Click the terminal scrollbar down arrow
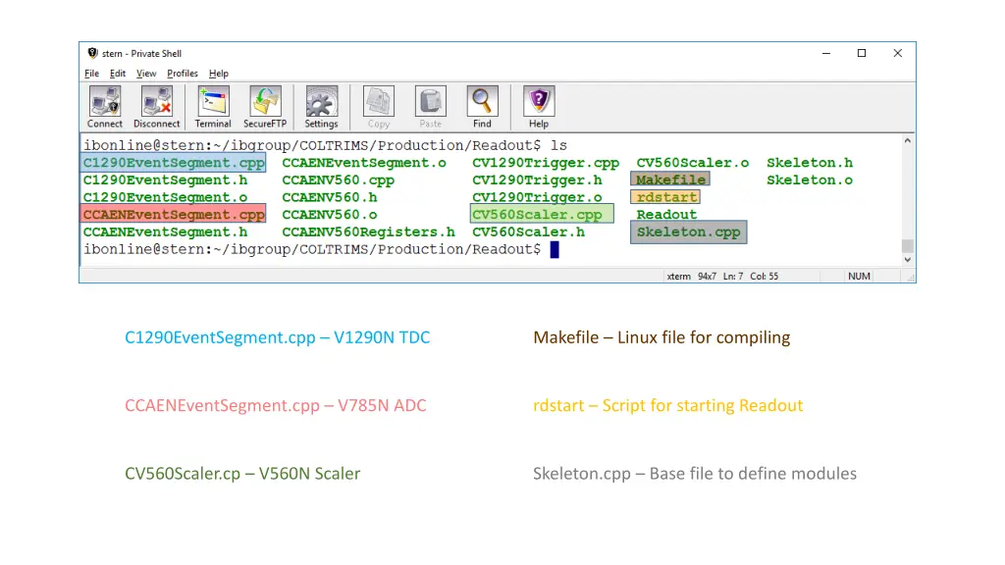The width and height of the screenshot is (1005, 565). 907,259
